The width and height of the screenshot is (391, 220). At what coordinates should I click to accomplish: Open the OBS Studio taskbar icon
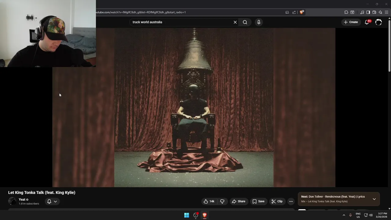coord(196,215)
